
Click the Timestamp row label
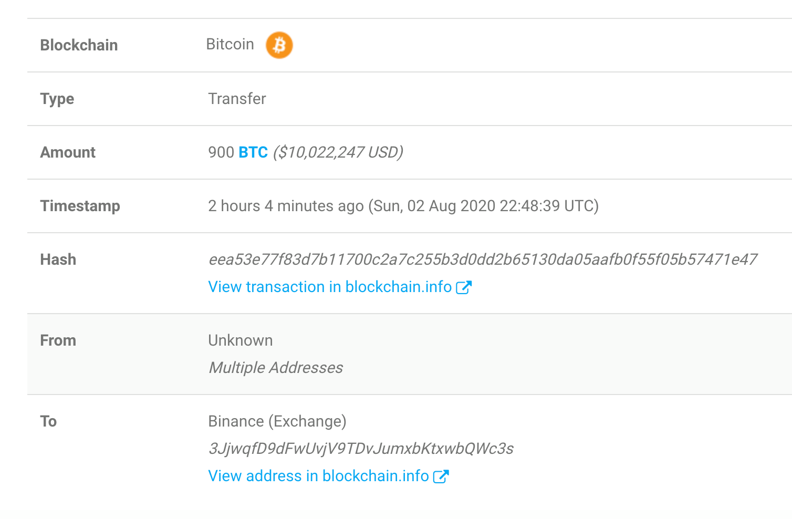coord(80,206)
